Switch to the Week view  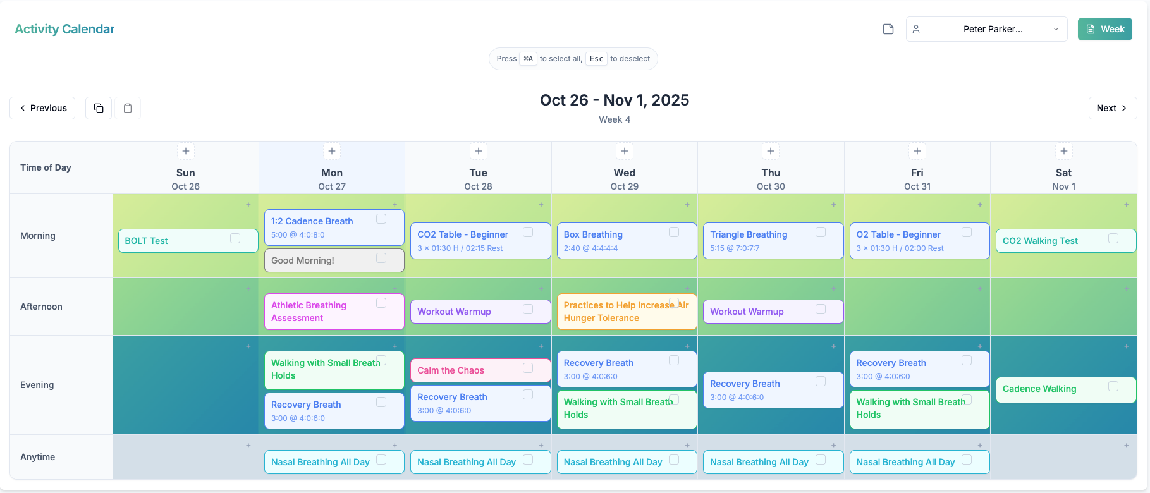pos(1104,29)
